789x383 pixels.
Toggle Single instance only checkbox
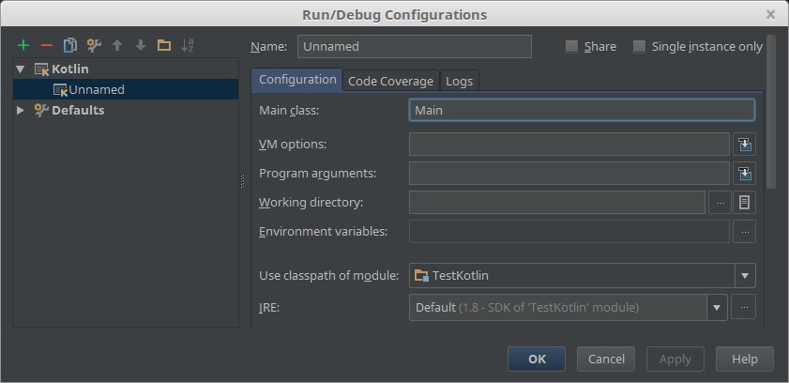point(639,47)
